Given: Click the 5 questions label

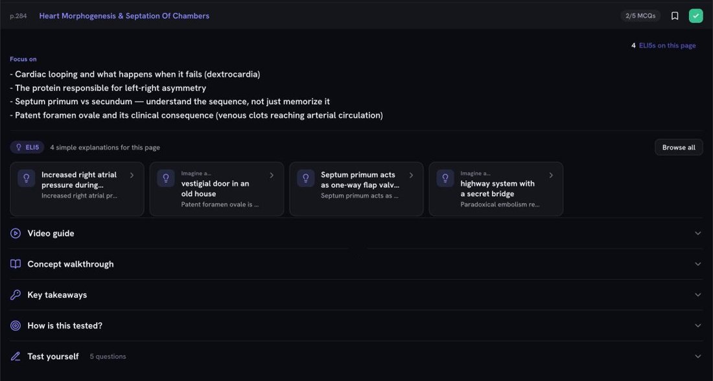Looking at the screenshot, I should [108, 356].
